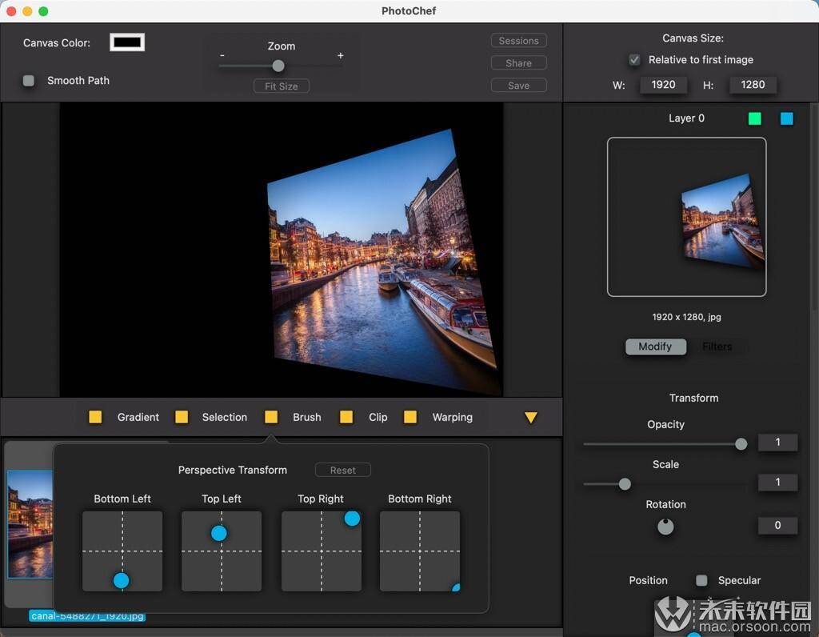Image resolution: width=819 pixels, height=637 pixels.
Task: Click the Warping tool label
Action: (453, 417)
